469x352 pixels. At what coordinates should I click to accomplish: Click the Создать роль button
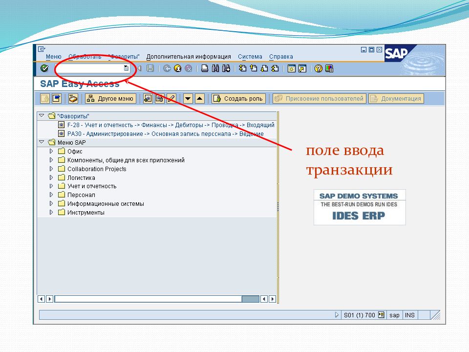pyautogui.click(x=238, y=98)
